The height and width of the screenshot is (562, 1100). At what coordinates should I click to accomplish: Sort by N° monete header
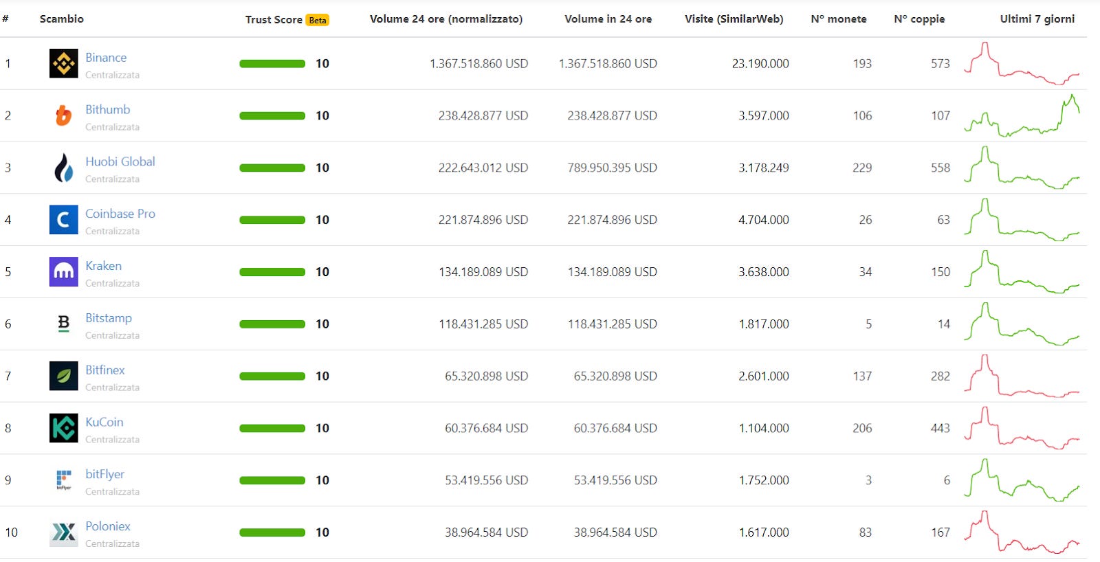[839, 19]
